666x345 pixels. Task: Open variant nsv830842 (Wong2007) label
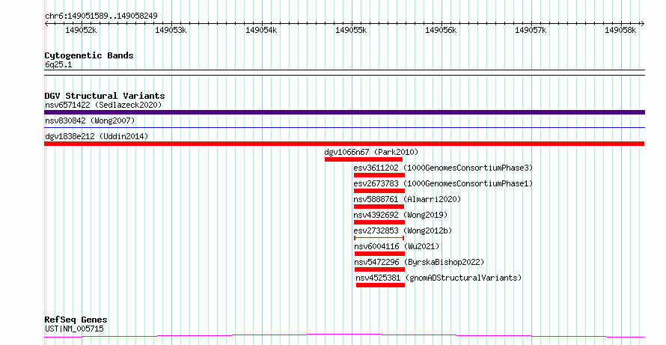pyautogui.click(x=90, y=121)
